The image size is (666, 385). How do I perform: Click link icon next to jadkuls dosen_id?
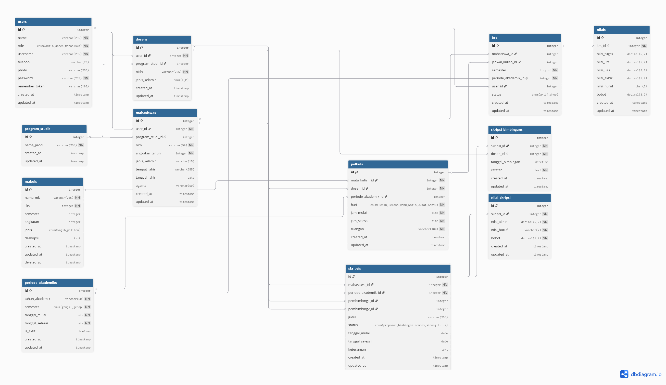tap(367, 189)
